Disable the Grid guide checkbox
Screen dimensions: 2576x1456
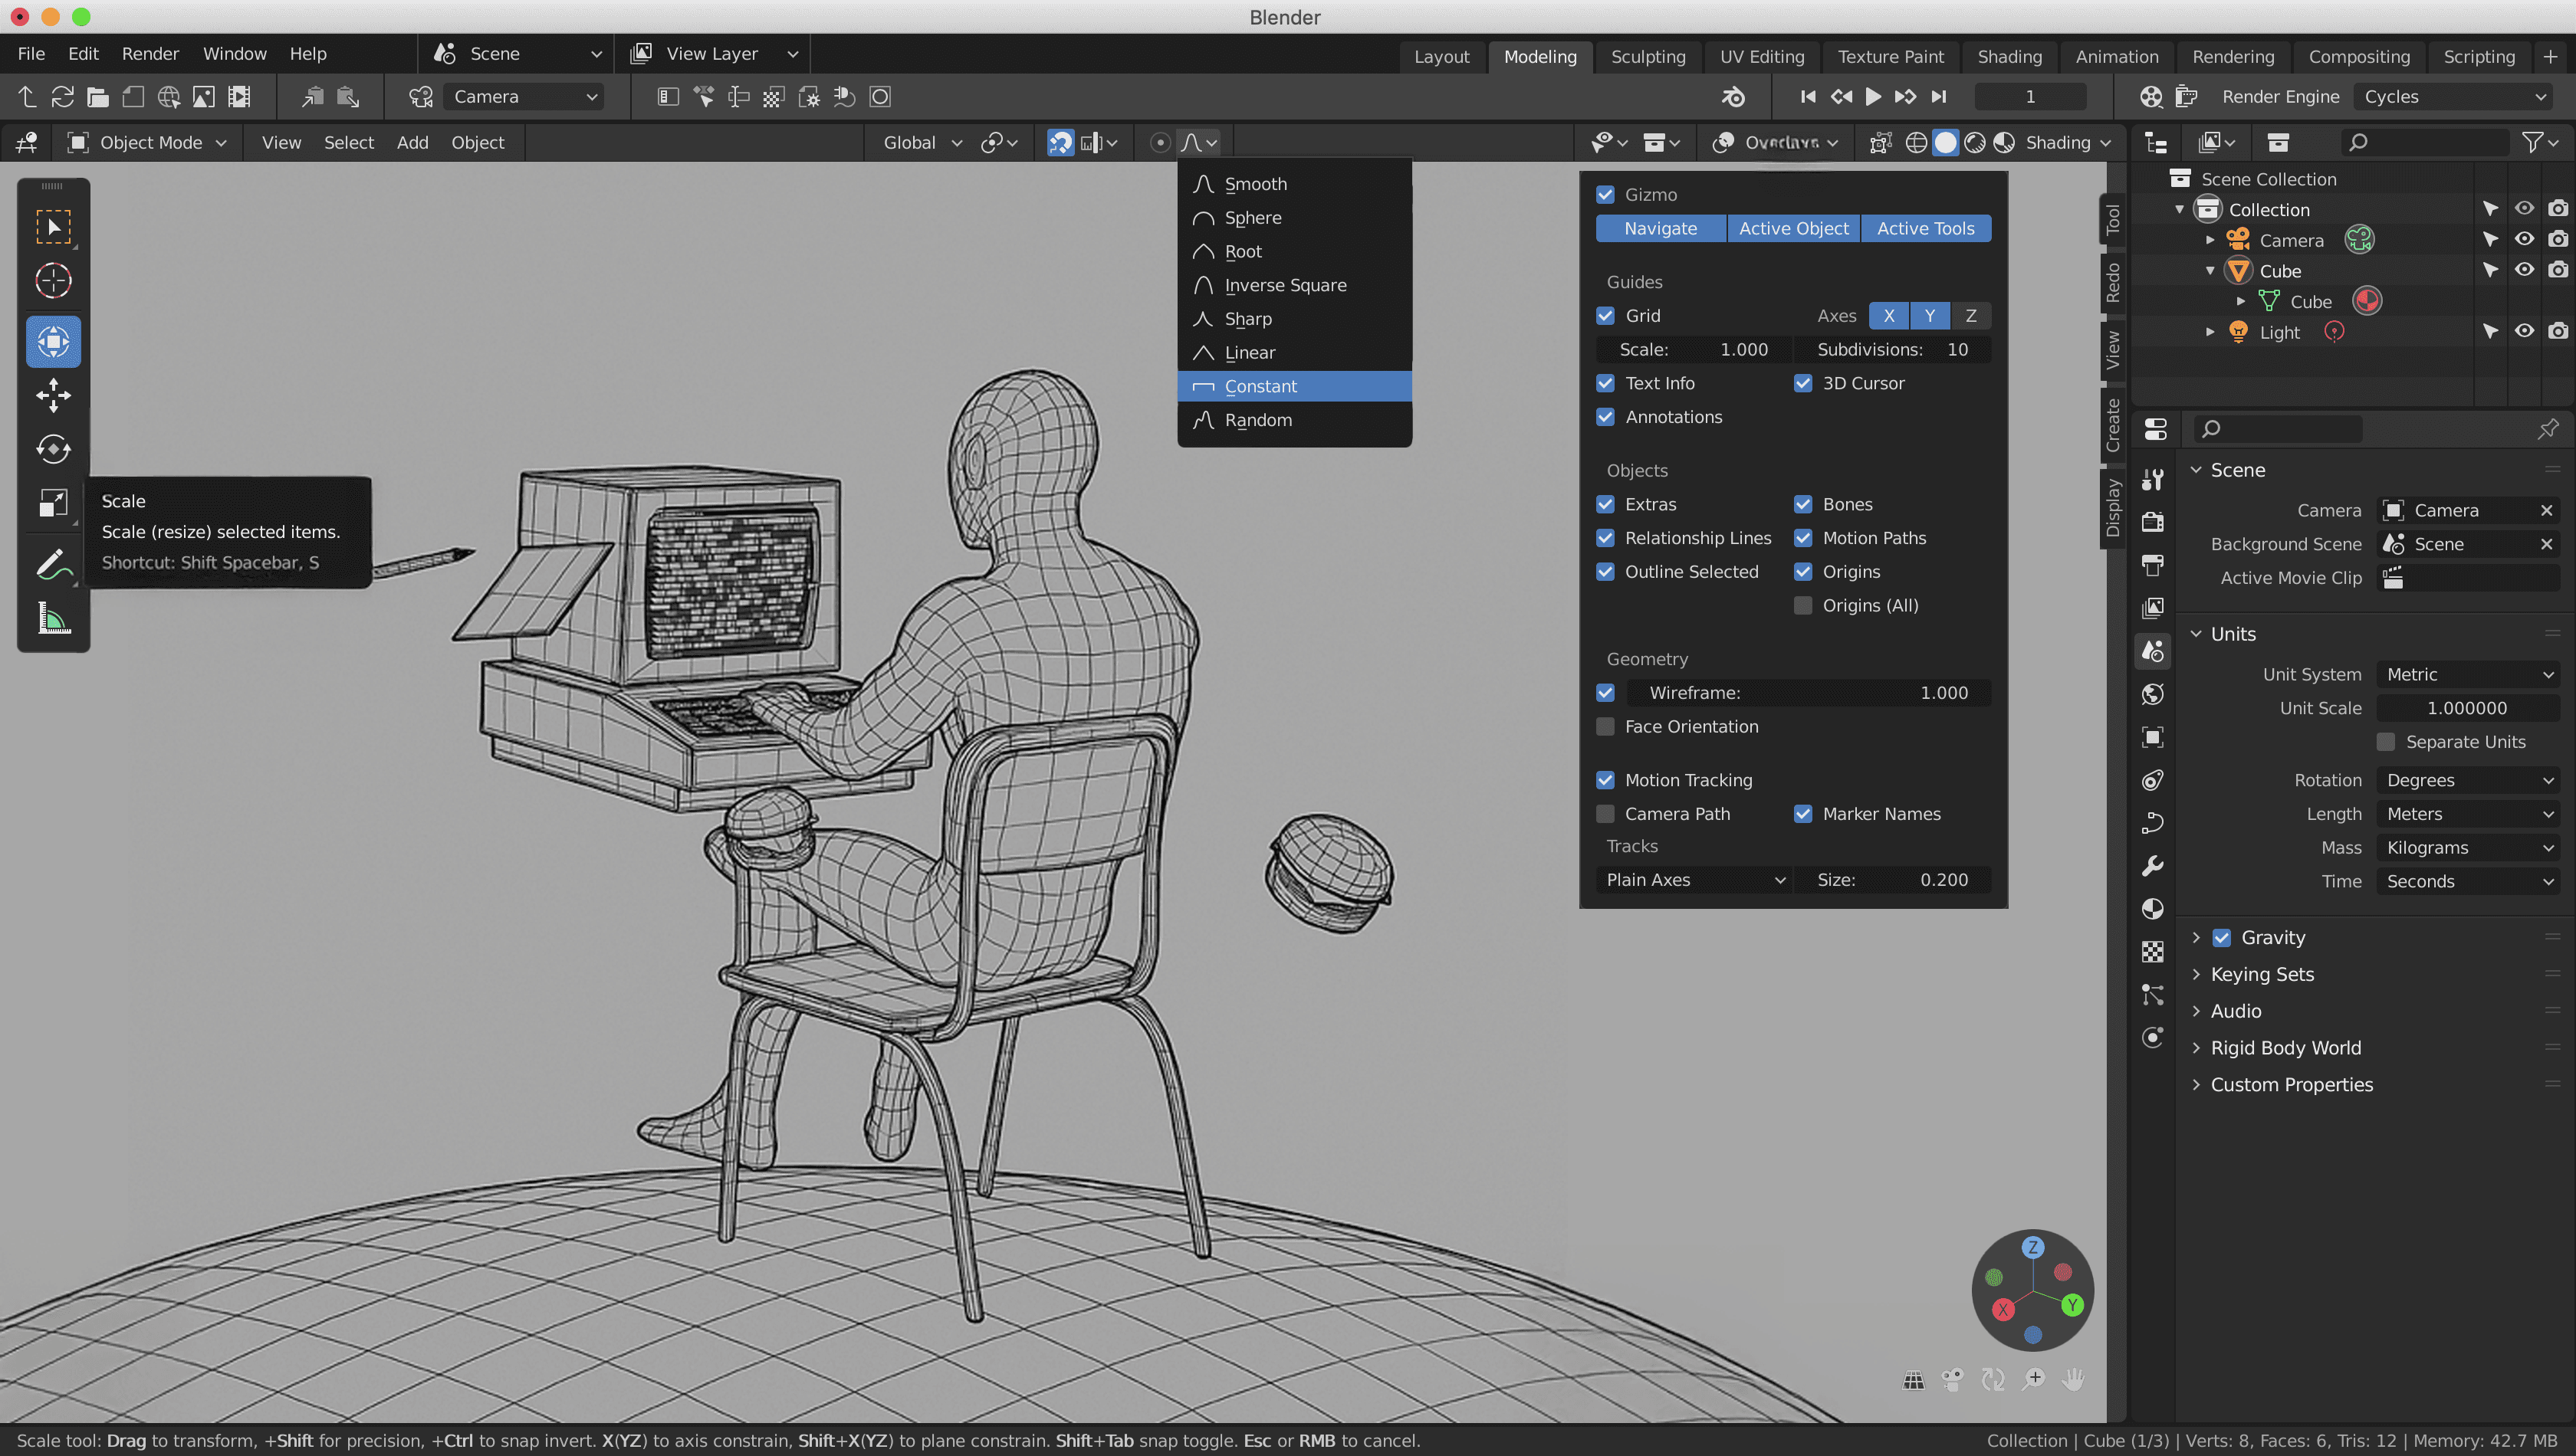click(1605, 316)
